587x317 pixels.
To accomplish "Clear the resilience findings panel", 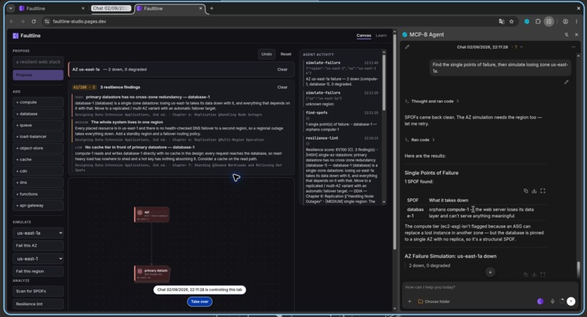I will click(x=283, y=87).
